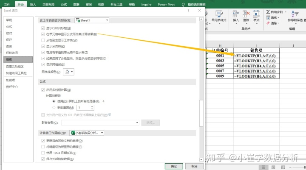Click the 确定 button
306x170 pixels.
(174, 166)
